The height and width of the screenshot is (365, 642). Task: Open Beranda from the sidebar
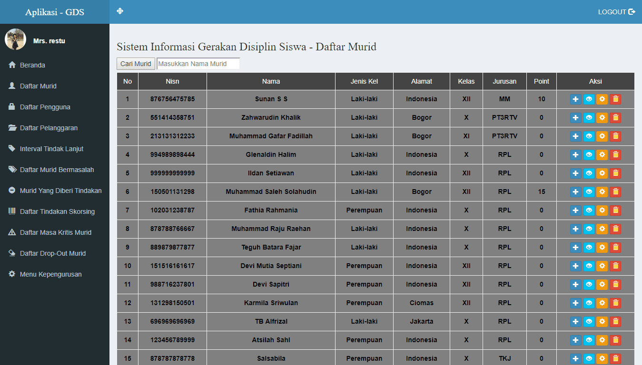(32, 65)
